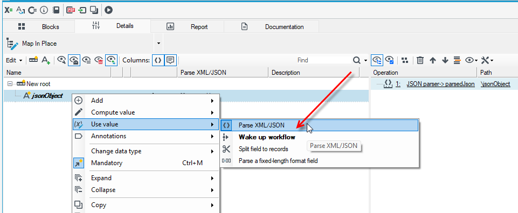
Task: Open the wrench tools dropdown
Action: point(487,60)
